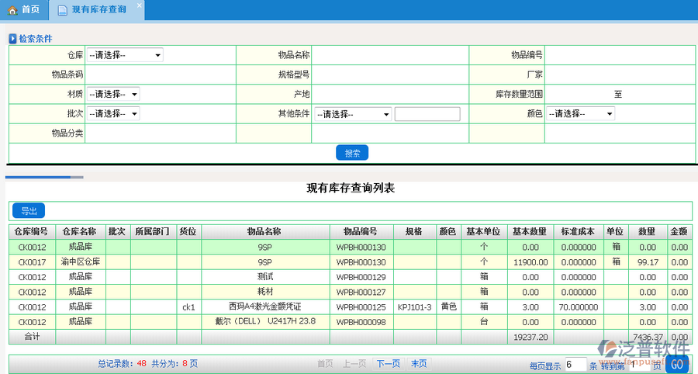Image resolution: width=698 pixels, height=374 pixels.
Task: Open the 其他条件 dropdown
Action: click(x=352, y=114)
